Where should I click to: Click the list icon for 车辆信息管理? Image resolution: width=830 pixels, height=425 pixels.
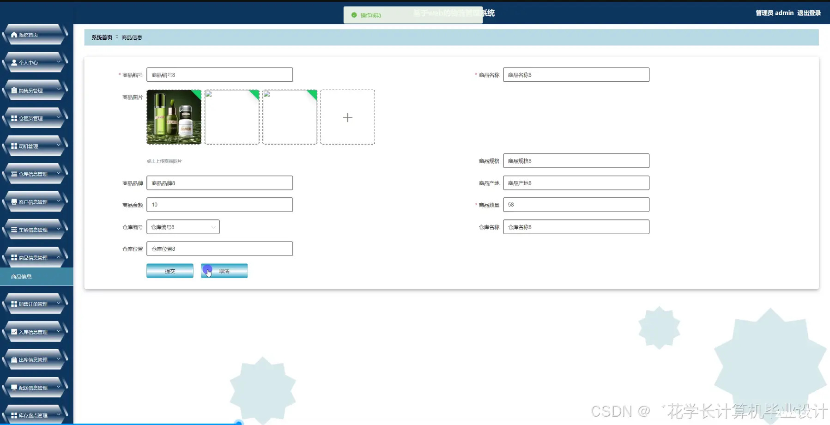pyautogui.click(x=14, y=230)
